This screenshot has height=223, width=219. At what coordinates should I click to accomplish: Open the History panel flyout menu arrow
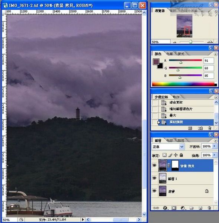point(216,97)
